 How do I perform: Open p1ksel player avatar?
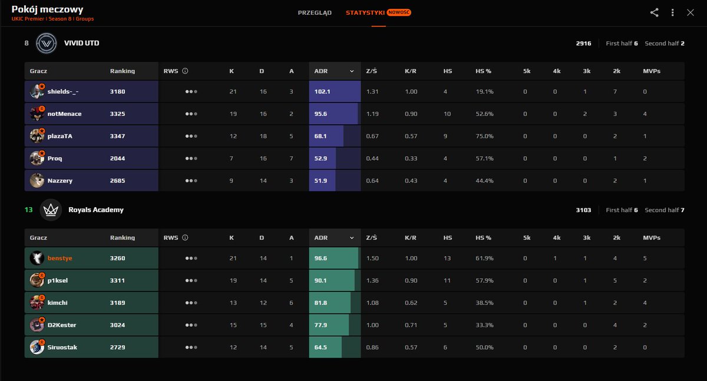[x=37, y=280]
